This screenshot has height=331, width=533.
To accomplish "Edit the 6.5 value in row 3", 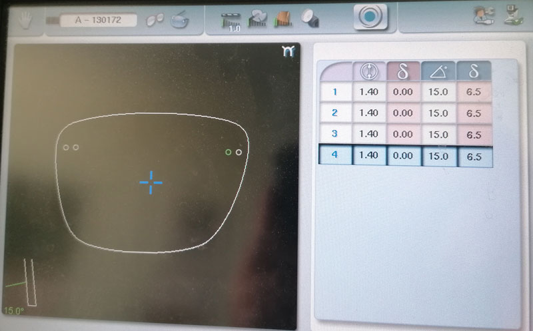I will 474,135.
